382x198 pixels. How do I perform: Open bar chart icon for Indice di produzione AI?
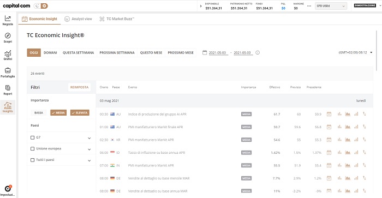click(339, 114)
